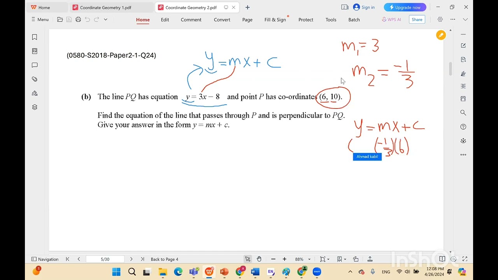Zoom in with the plus button
Image resolution: width=498 pixels, height=280 pixels.
coord(284,259)
